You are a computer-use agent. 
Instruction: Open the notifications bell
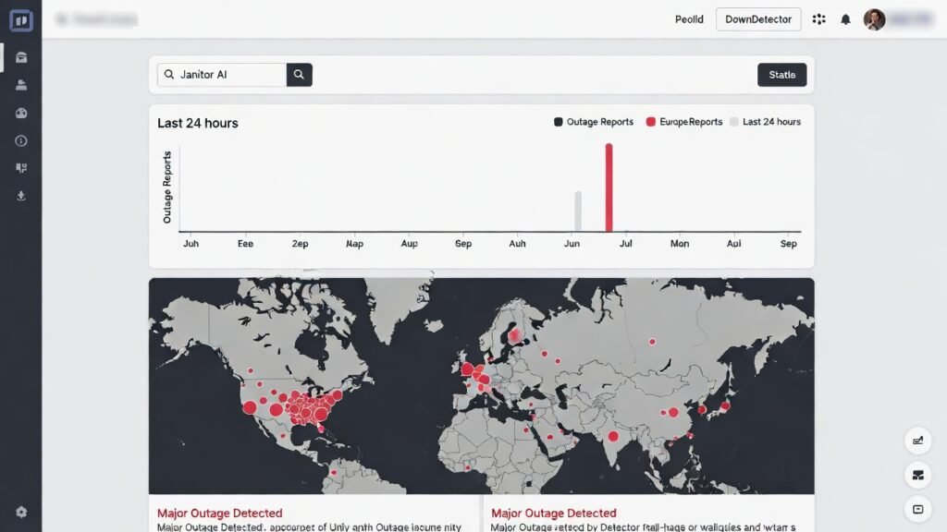point(845,19)
